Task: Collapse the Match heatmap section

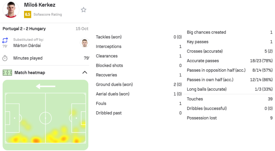Action: [85, 72]
